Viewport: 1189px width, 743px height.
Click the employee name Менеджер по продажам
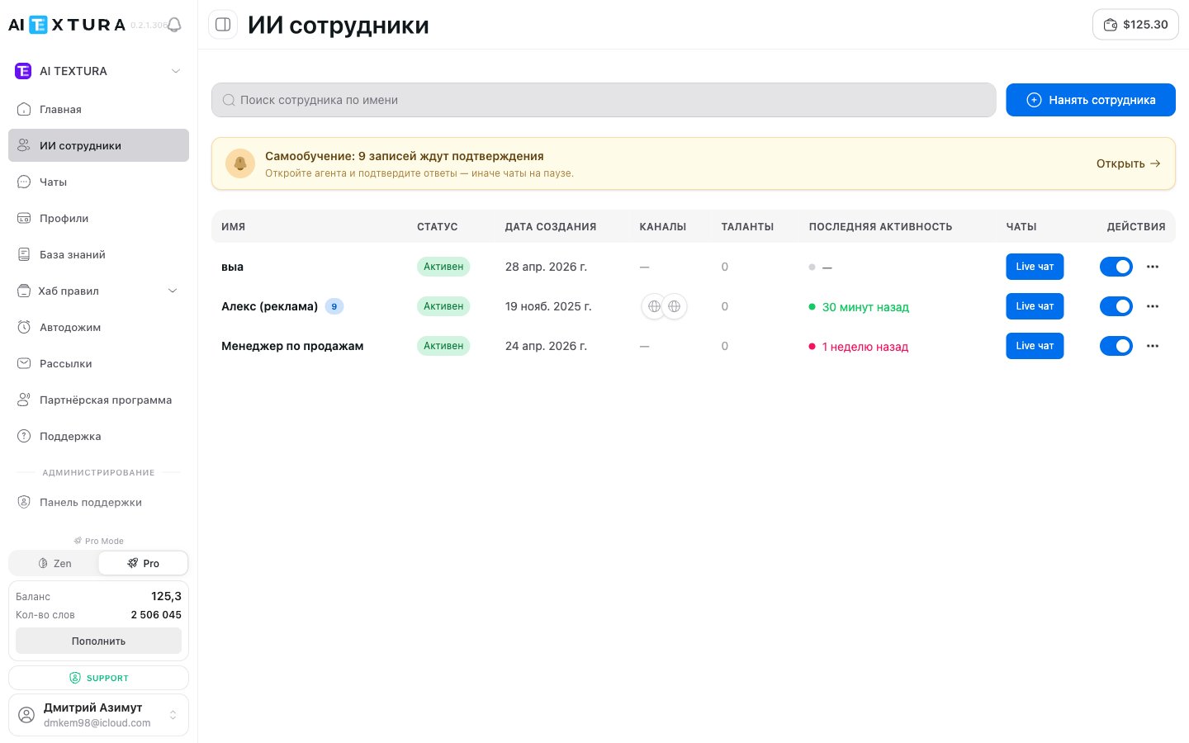[292, 346]
